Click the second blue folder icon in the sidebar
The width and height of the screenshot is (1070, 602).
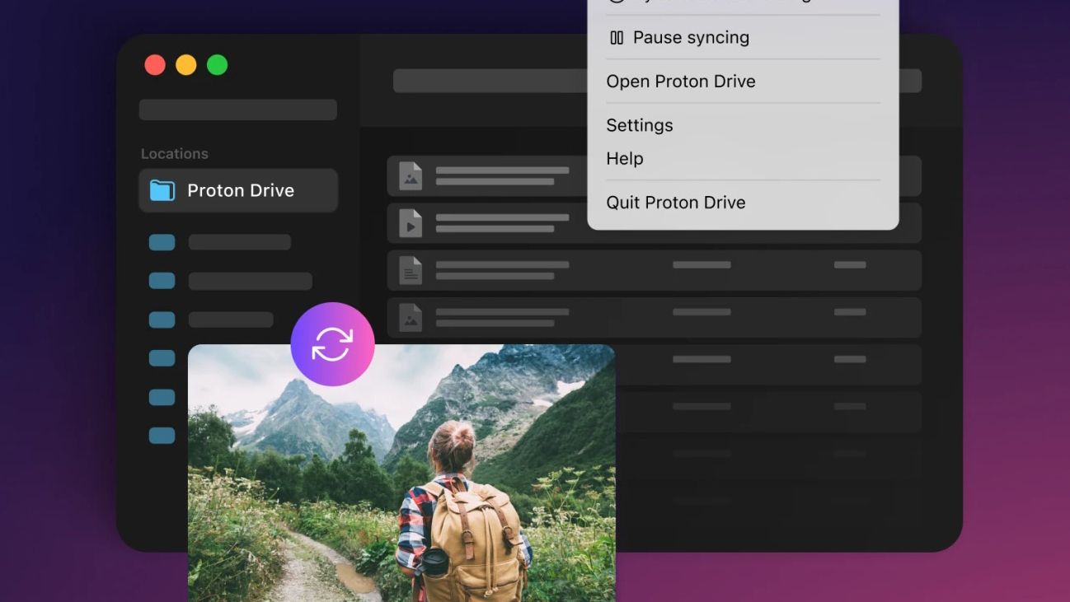tap(162, 280)
